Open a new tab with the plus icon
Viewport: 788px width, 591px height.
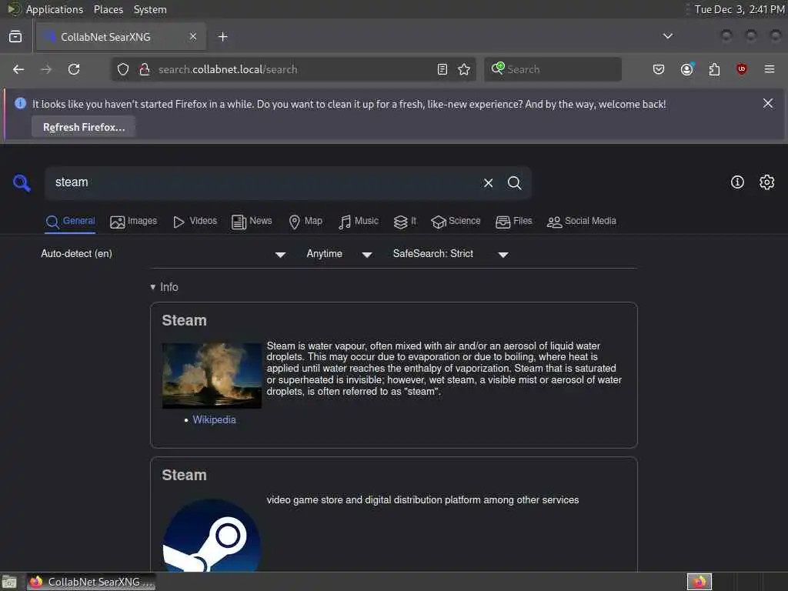[x=223, y=37]
